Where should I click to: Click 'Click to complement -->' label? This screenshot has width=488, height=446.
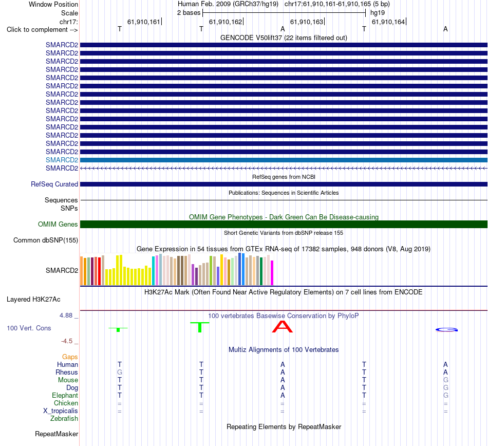[42, 30]
